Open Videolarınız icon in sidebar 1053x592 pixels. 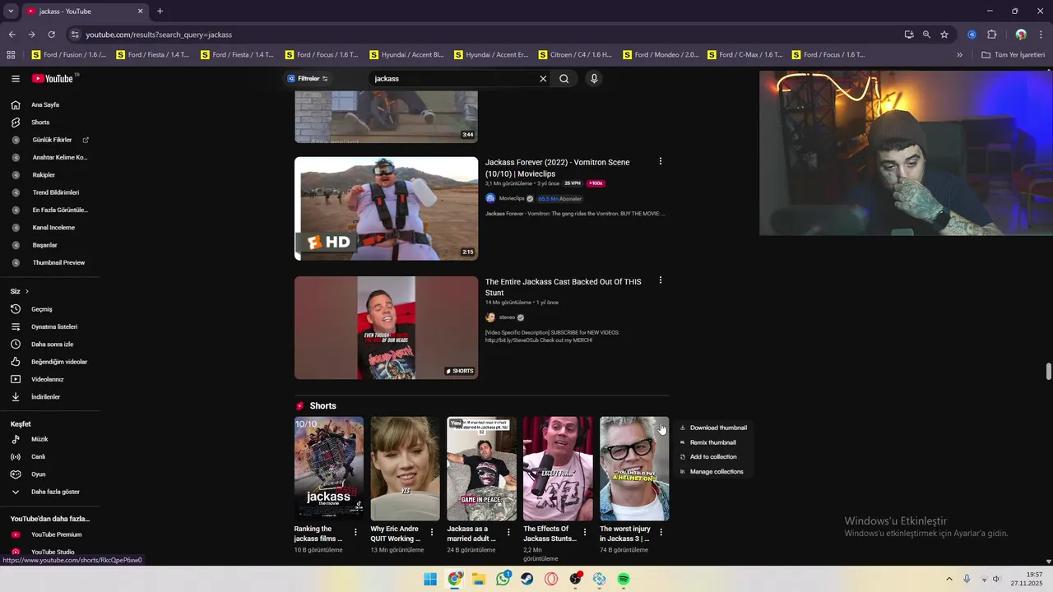pos(15,380)
